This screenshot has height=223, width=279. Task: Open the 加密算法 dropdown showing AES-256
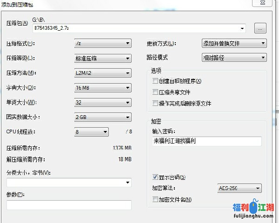click(239, 189)
